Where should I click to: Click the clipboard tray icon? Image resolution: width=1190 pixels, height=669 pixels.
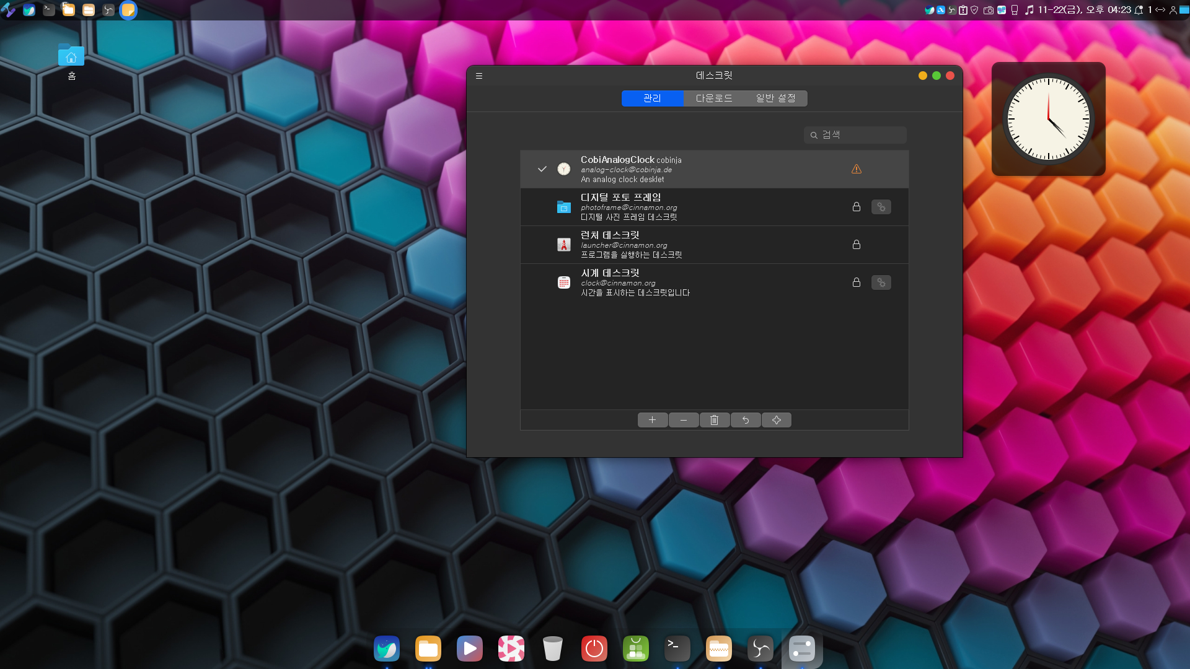coord(963,10)
